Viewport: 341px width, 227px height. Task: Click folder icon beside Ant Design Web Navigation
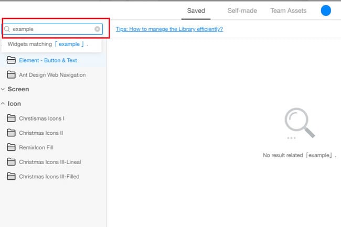[11, 75]
